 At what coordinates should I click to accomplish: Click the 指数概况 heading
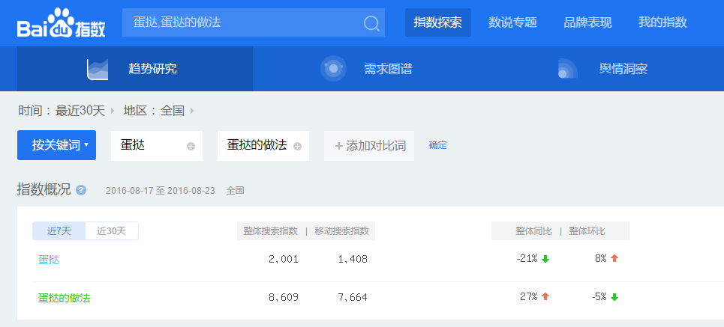coord(44,189)
